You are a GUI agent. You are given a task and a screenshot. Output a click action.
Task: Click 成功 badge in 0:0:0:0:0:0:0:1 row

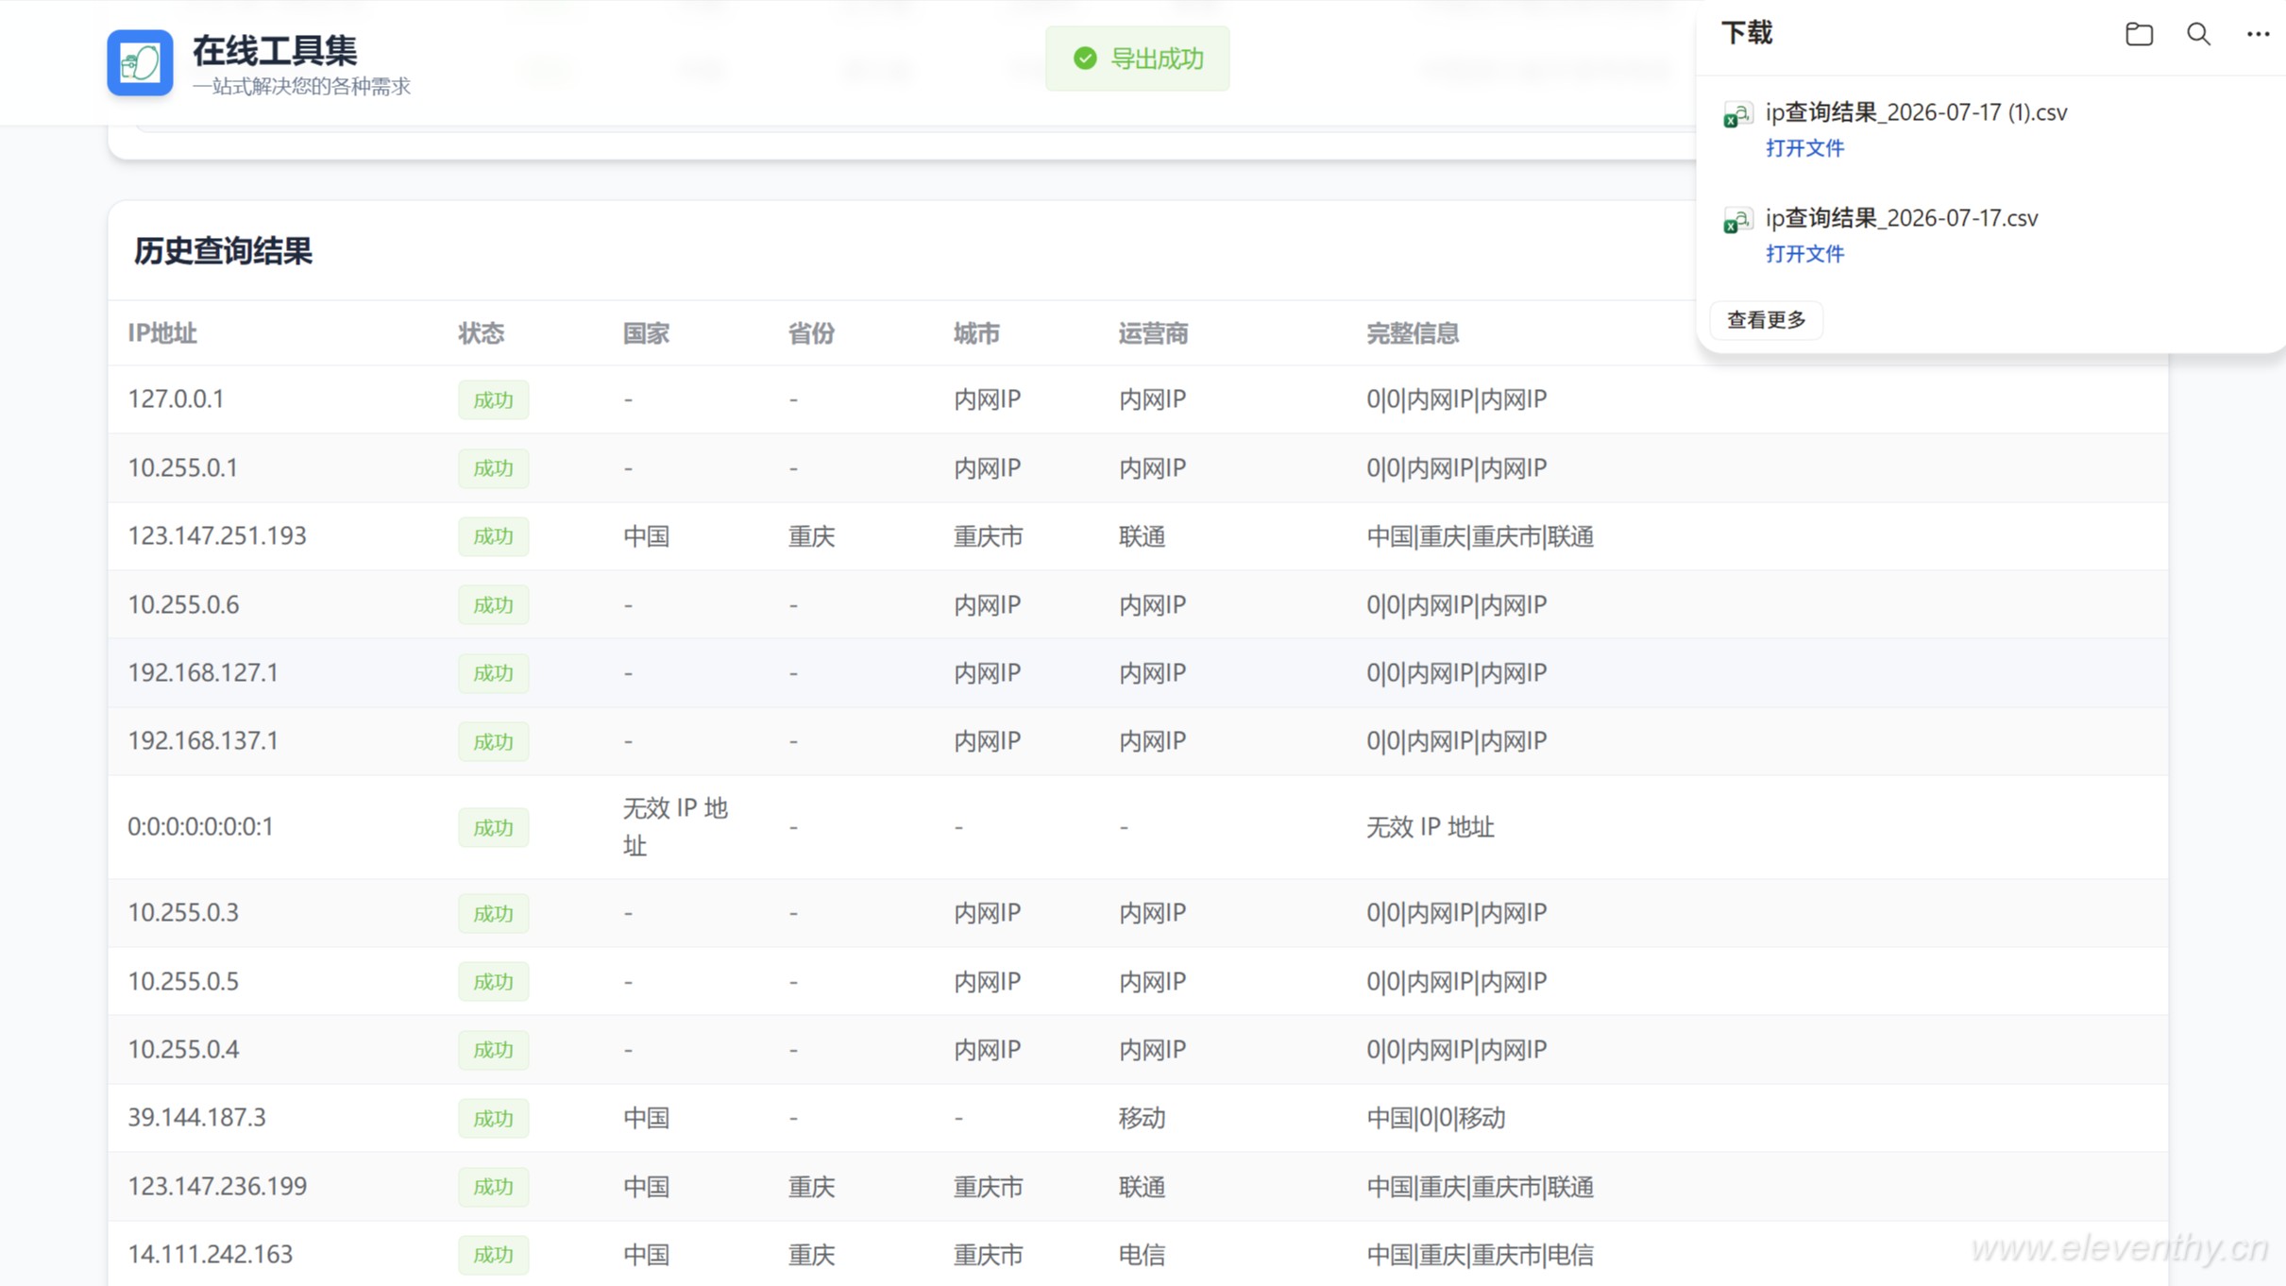click(x=493, y=828)
